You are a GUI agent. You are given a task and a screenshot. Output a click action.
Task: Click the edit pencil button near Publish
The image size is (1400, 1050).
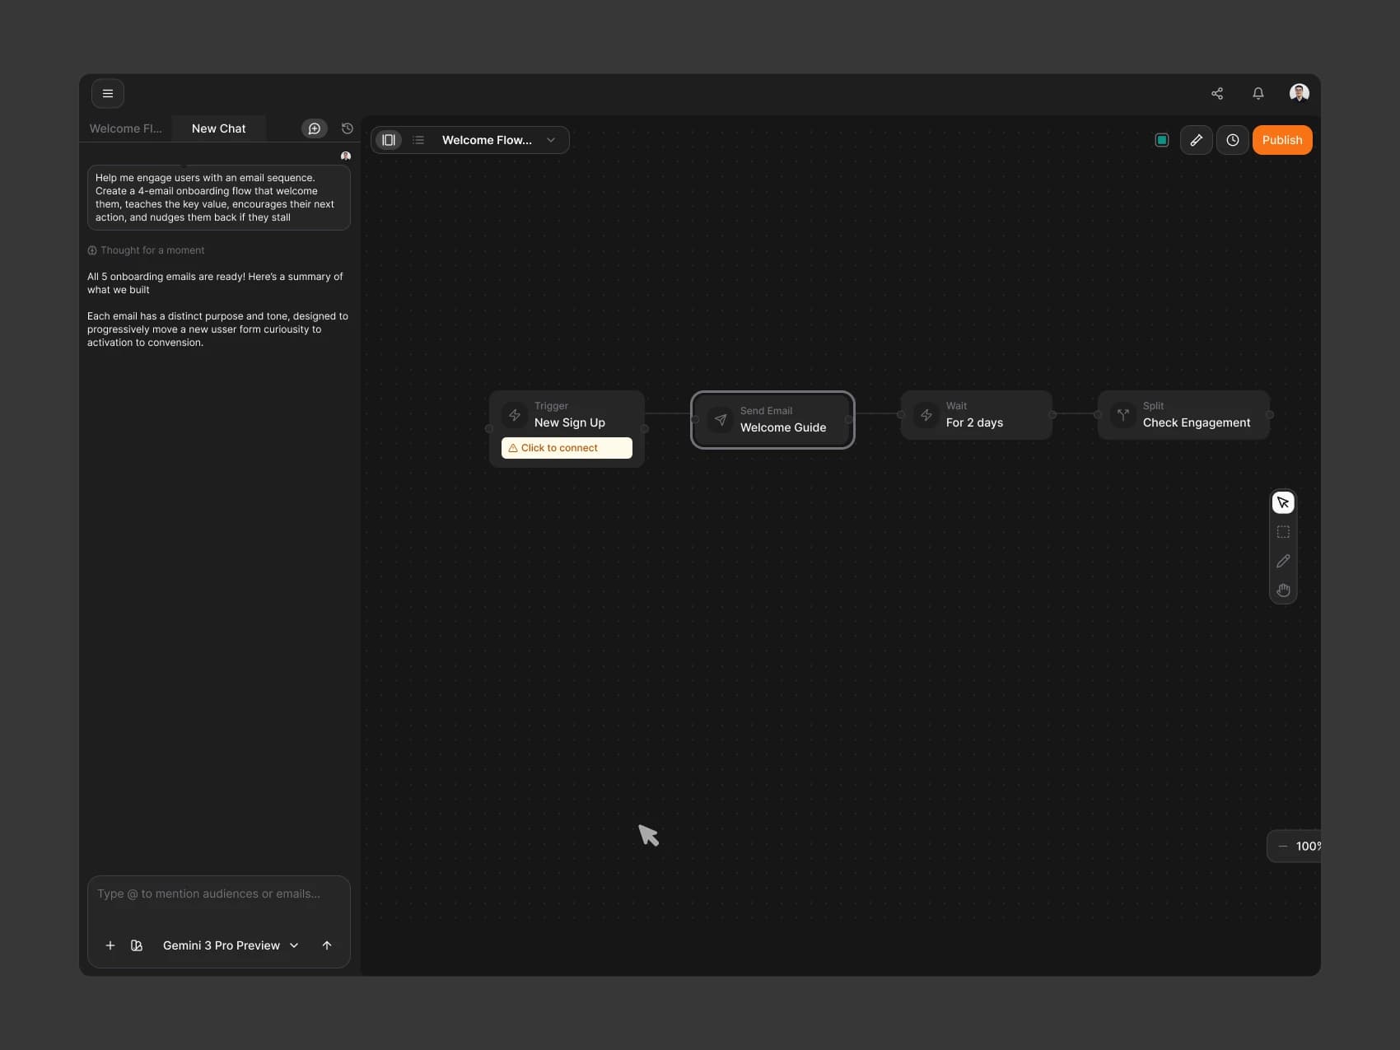click(x=1197, y=140)
